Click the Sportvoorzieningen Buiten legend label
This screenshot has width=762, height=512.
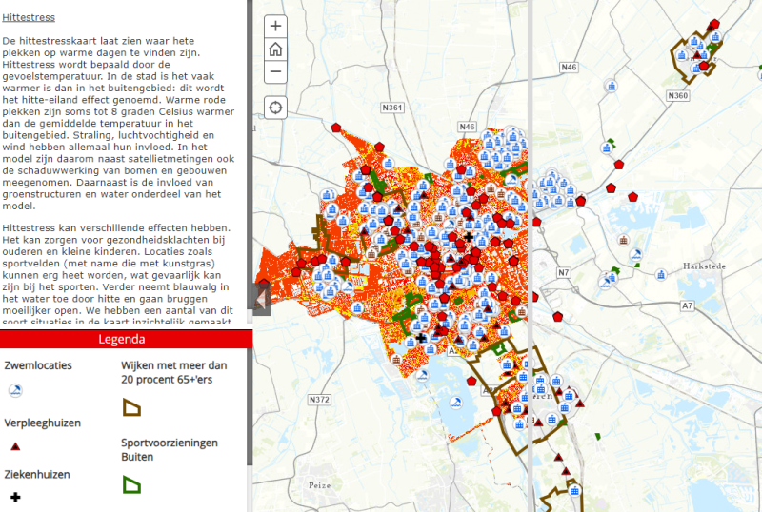click(170, 449)
